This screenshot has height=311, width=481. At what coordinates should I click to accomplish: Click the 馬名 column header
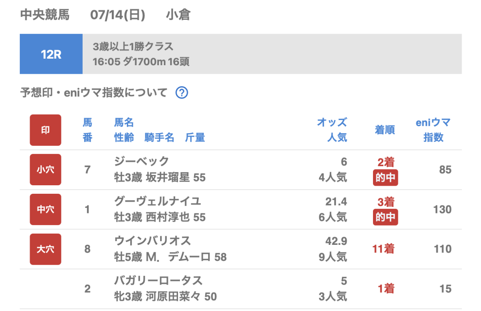pyautogui.click(x=124, y=123)
